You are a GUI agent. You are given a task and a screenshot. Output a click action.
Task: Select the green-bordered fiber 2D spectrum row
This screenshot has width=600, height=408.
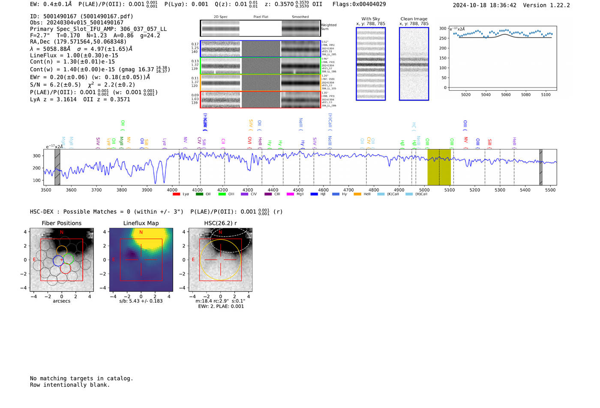(x=260, y=66)
